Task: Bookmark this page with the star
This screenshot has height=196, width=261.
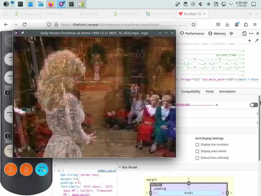Action: (193, 24)
